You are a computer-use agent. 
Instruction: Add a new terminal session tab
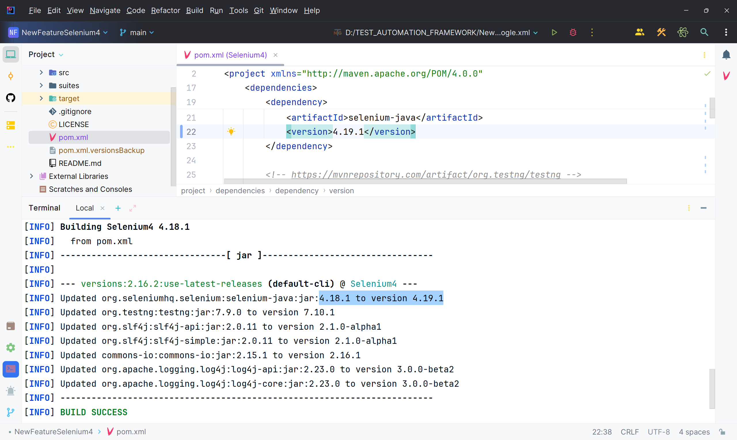coord(118,208)
